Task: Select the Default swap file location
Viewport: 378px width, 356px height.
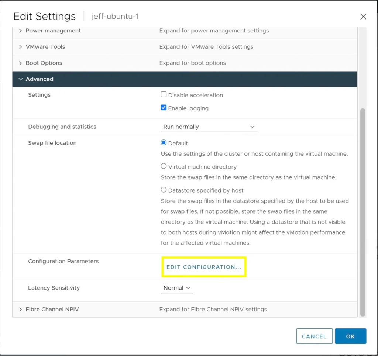Action: click(x=163, y=143)
